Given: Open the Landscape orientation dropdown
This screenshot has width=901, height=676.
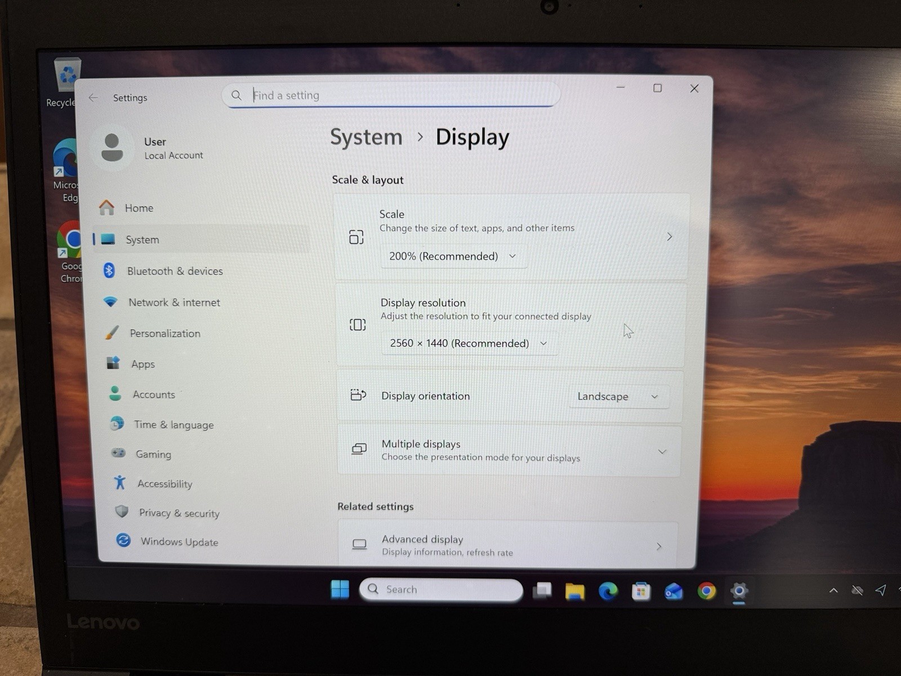Looking at the screenshot, I should [618, 397].
